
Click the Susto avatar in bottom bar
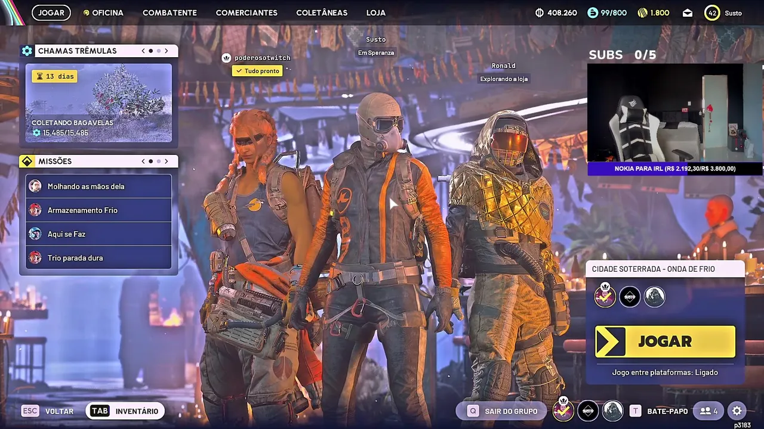pos(588,411)
